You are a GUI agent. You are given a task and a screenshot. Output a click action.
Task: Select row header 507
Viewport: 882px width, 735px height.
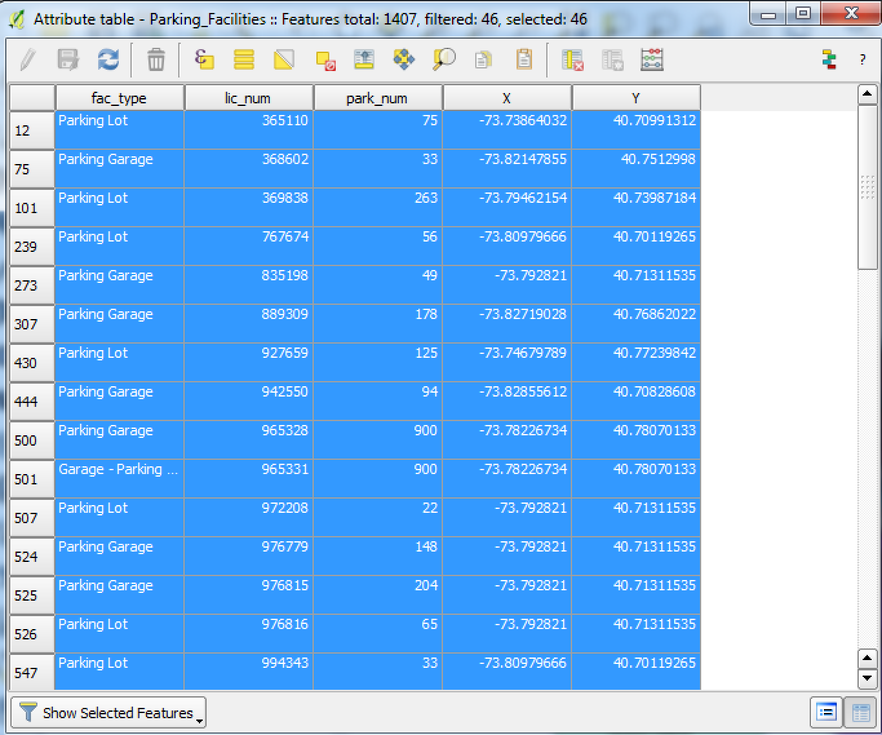tap(32, 518)
